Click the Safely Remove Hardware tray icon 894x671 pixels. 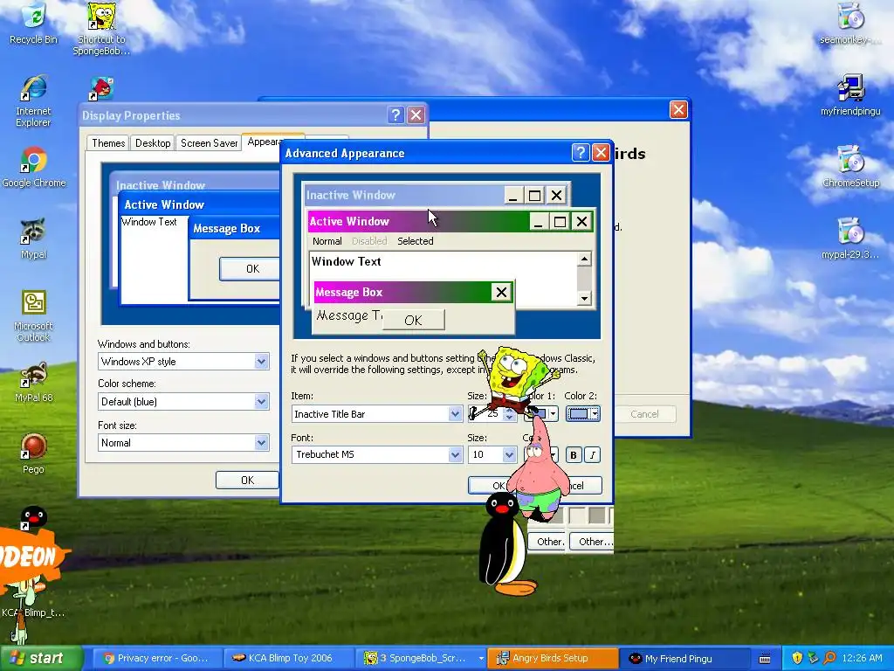813,658
